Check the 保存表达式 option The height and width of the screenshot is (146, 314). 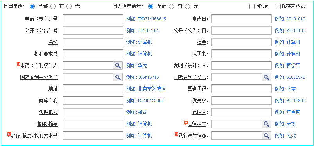tap(278, 7)
